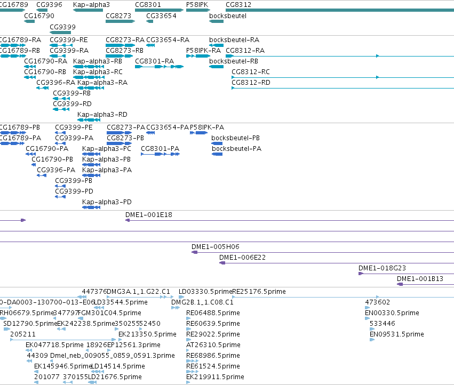This screenshot has width=454, height=385.
Task: Select EST EN09531.5prime
Action: [x=397, y=334]
